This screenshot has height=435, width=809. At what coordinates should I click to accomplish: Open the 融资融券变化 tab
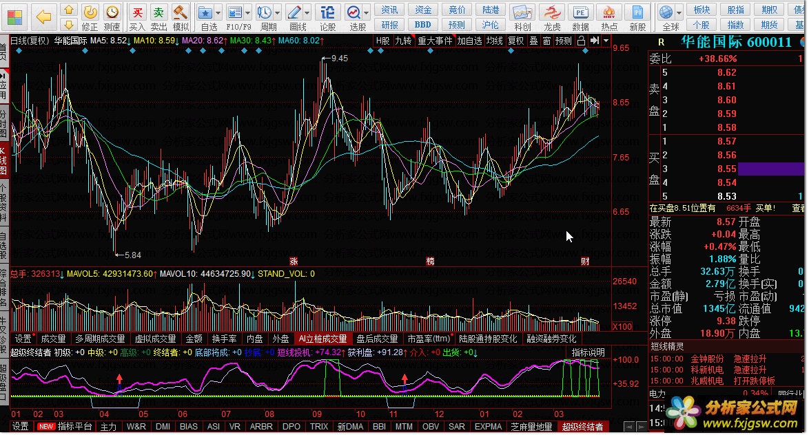click(551, 339)
